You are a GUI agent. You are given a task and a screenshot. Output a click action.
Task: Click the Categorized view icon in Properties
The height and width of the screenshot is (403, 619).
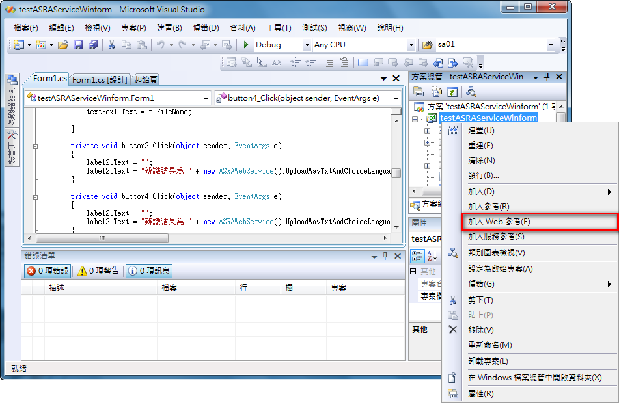419,255
